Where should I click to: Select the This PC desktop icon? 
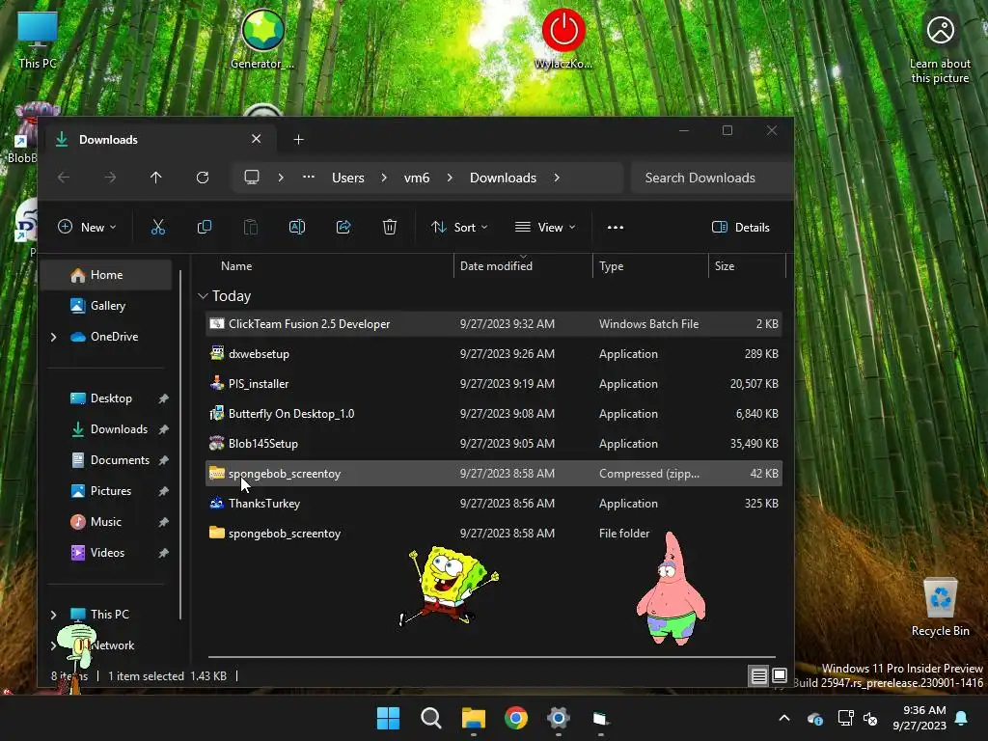click(38, 39)
